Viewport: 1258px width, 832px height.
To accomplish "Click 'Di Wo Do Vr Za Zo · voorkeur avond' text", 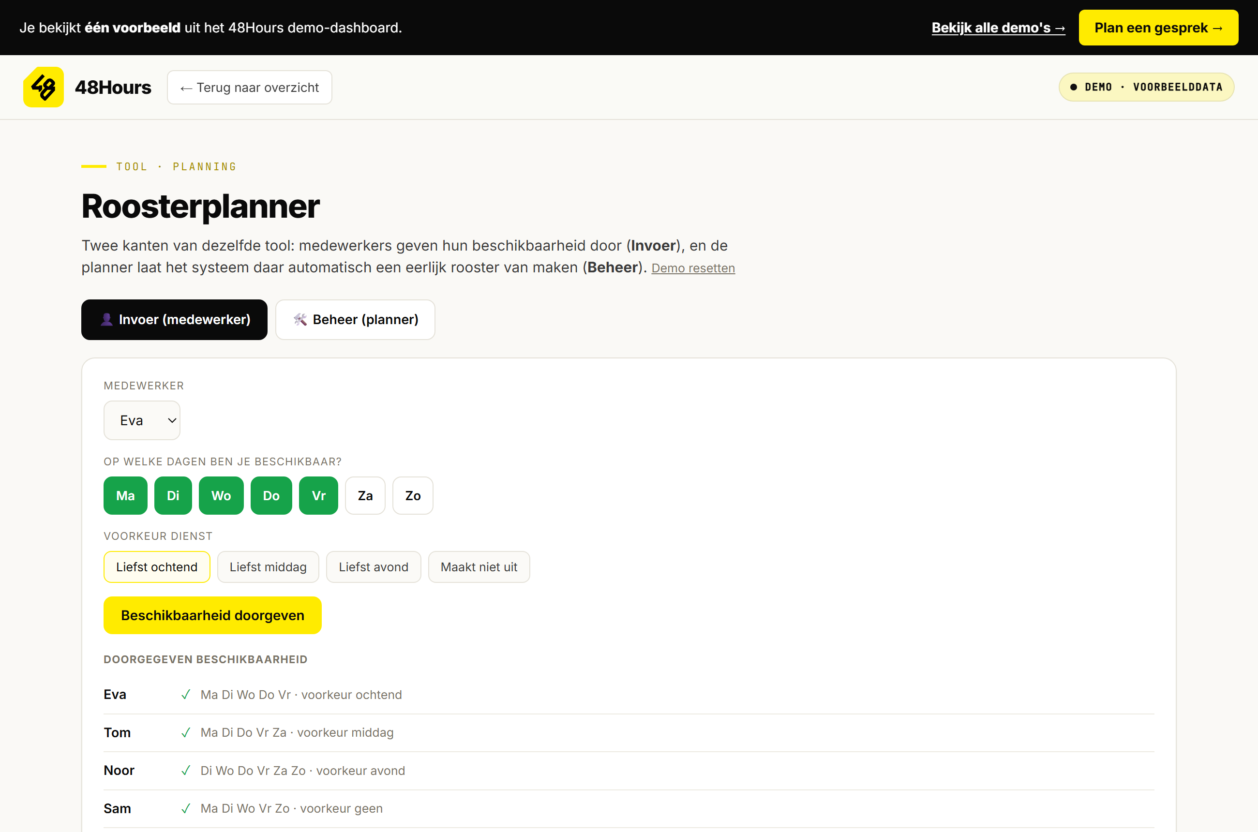I will pos(302,771).
